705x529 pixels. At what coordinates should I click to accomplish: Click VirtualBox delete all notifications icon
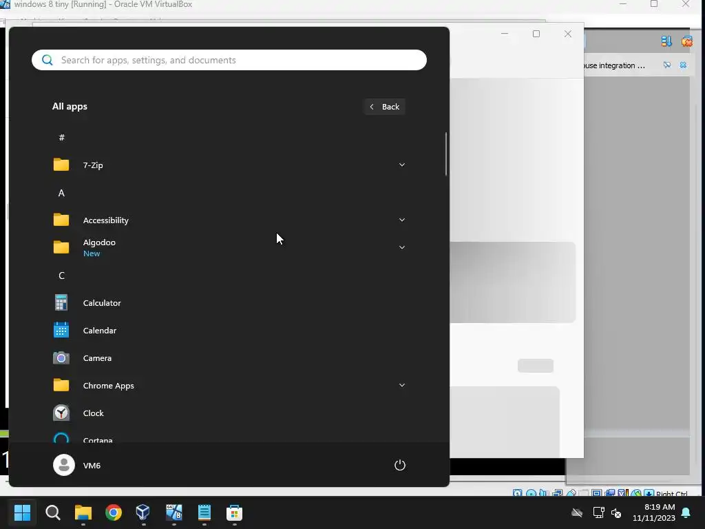click(687, 41)
